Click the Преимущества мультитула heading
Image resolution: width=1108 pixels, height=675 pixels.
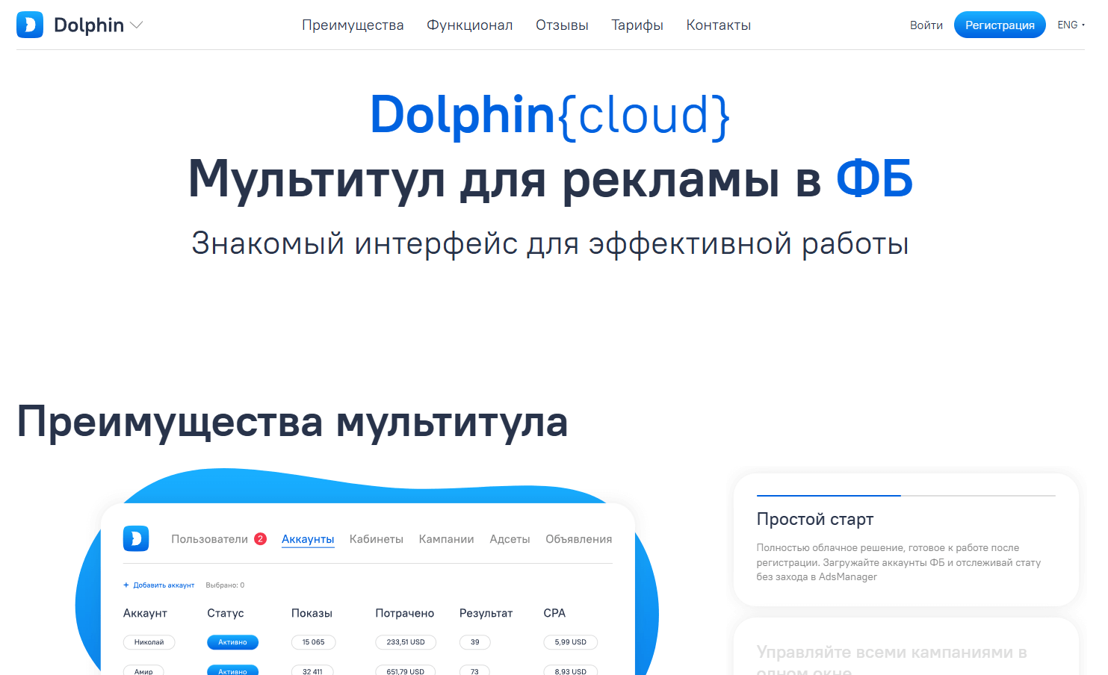point(292,422)
